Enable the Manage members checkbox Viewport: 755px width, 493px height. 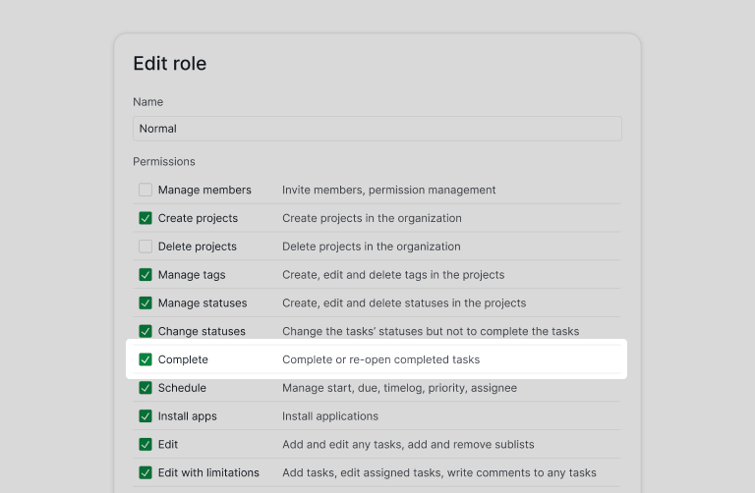tap(145, 190)
